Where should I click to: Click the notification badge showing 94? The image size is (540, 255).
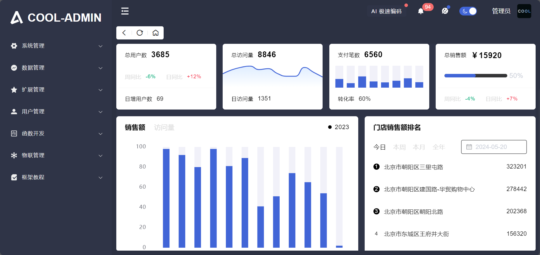tap(428, 7)
